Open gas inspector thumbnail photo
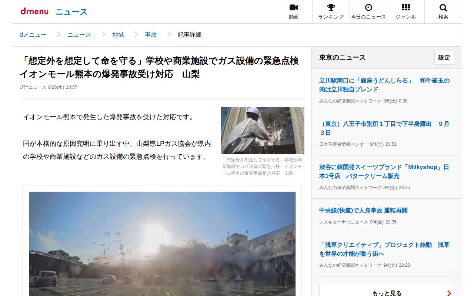 click(263, 130)
